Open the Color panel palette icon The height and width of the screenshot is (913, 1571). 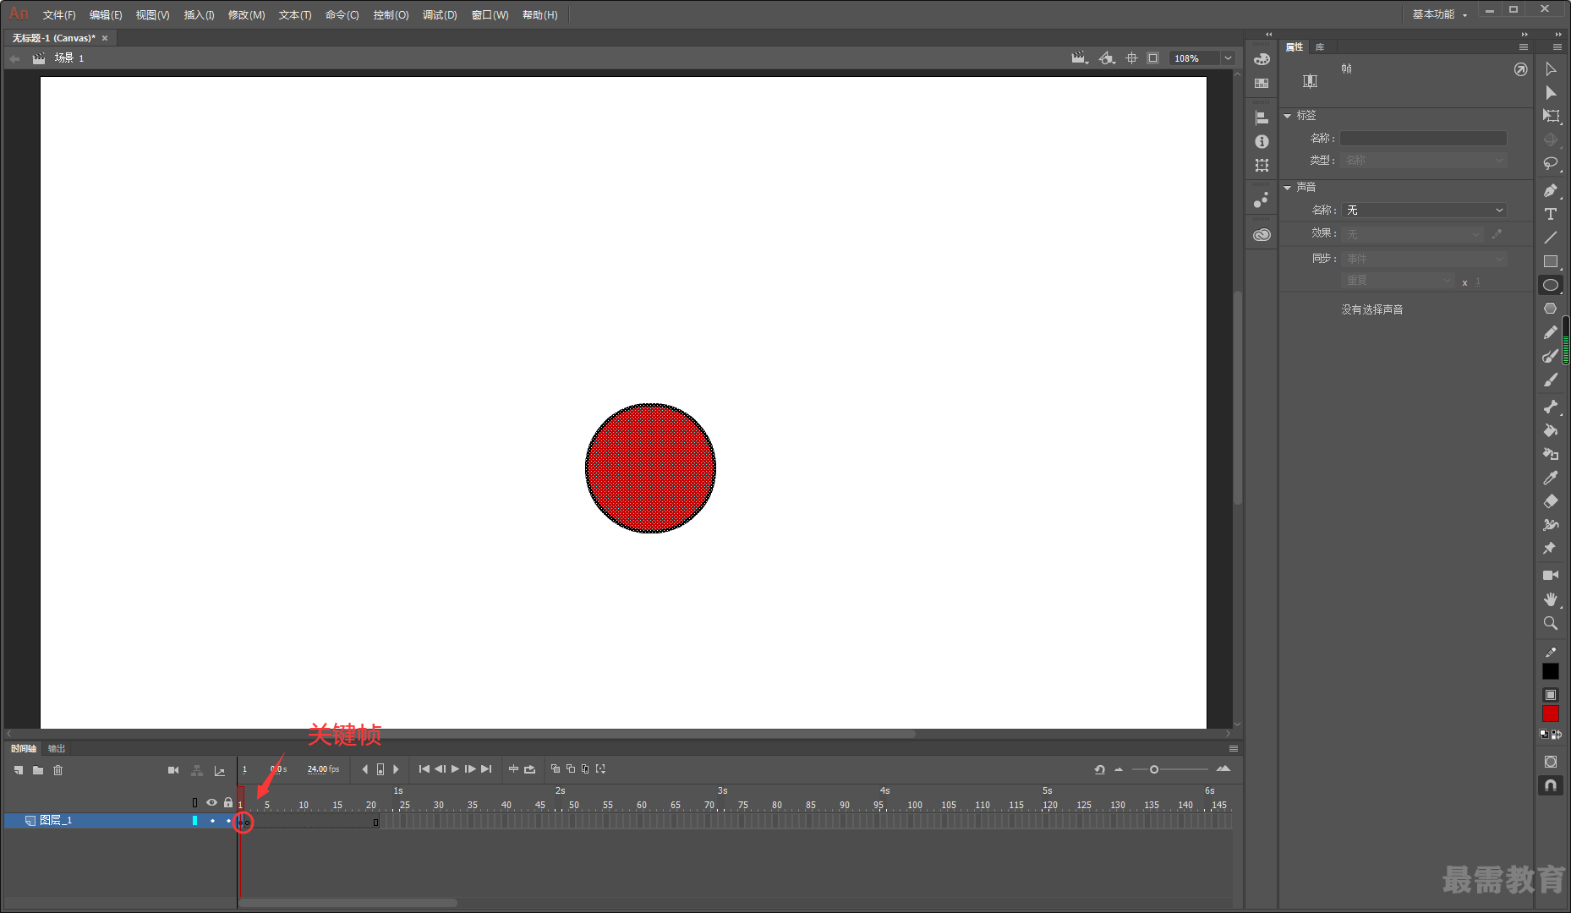tap(1262, 59)
